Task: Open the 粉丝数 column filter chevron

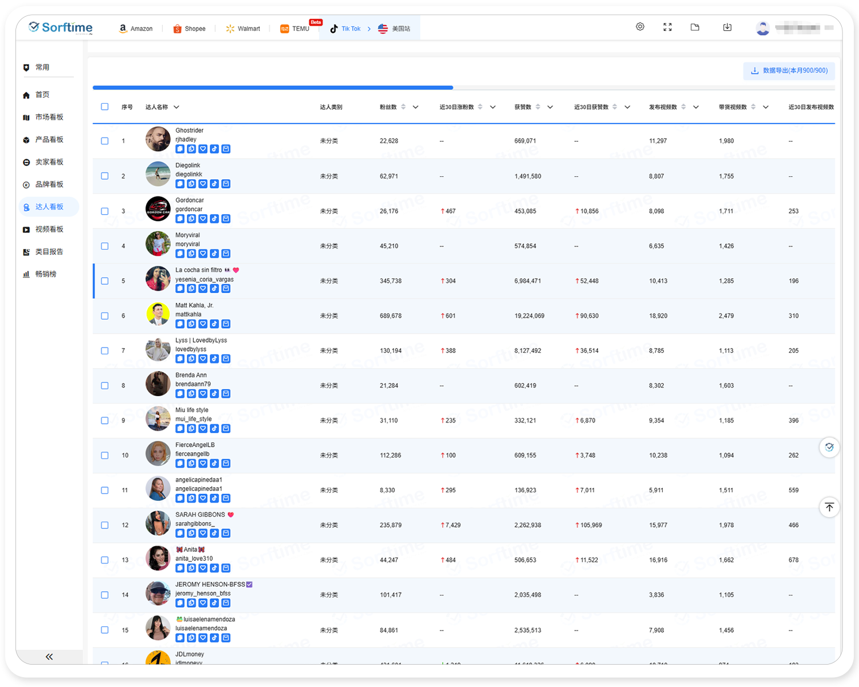Action: [x=416, y=107]
